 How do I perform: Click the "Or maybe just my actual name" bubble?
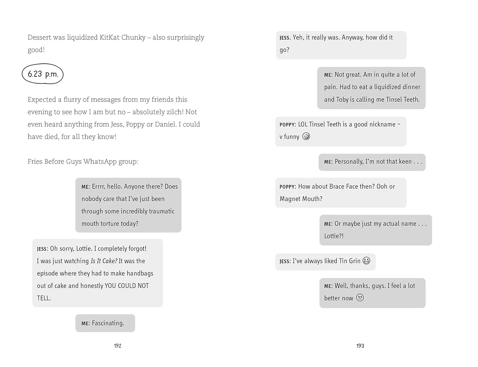pos(375,230)
